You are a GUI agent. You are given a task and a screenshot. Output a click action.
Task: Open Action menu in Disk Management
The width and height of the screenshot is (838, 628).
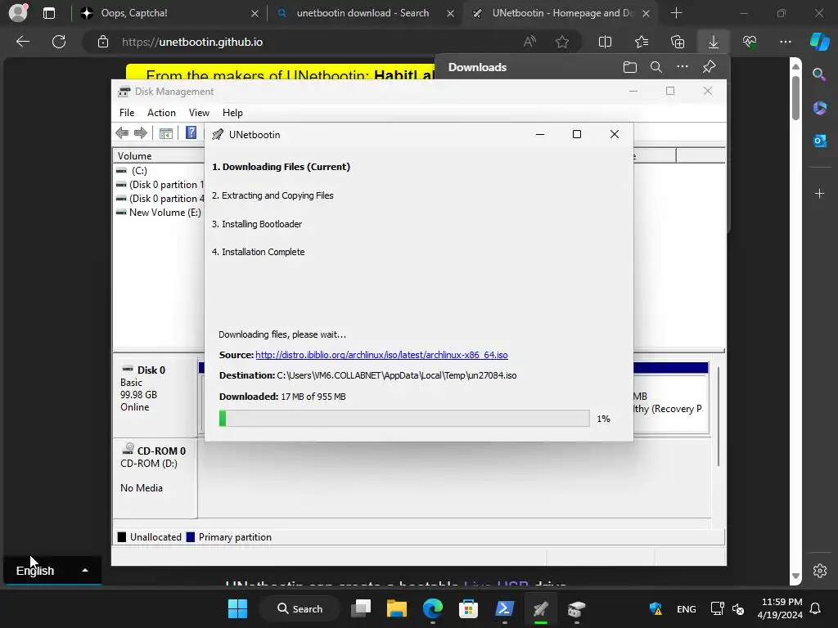161,113
